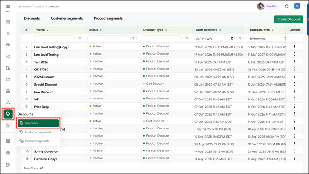
Task: Open the folder sidebar icon
Action: (8, 80)
